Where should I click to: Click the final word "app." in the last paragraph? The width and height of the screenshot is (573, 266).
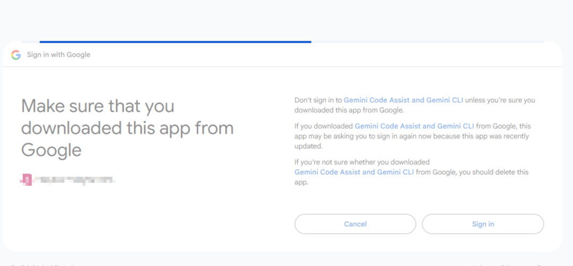point(301,182)
